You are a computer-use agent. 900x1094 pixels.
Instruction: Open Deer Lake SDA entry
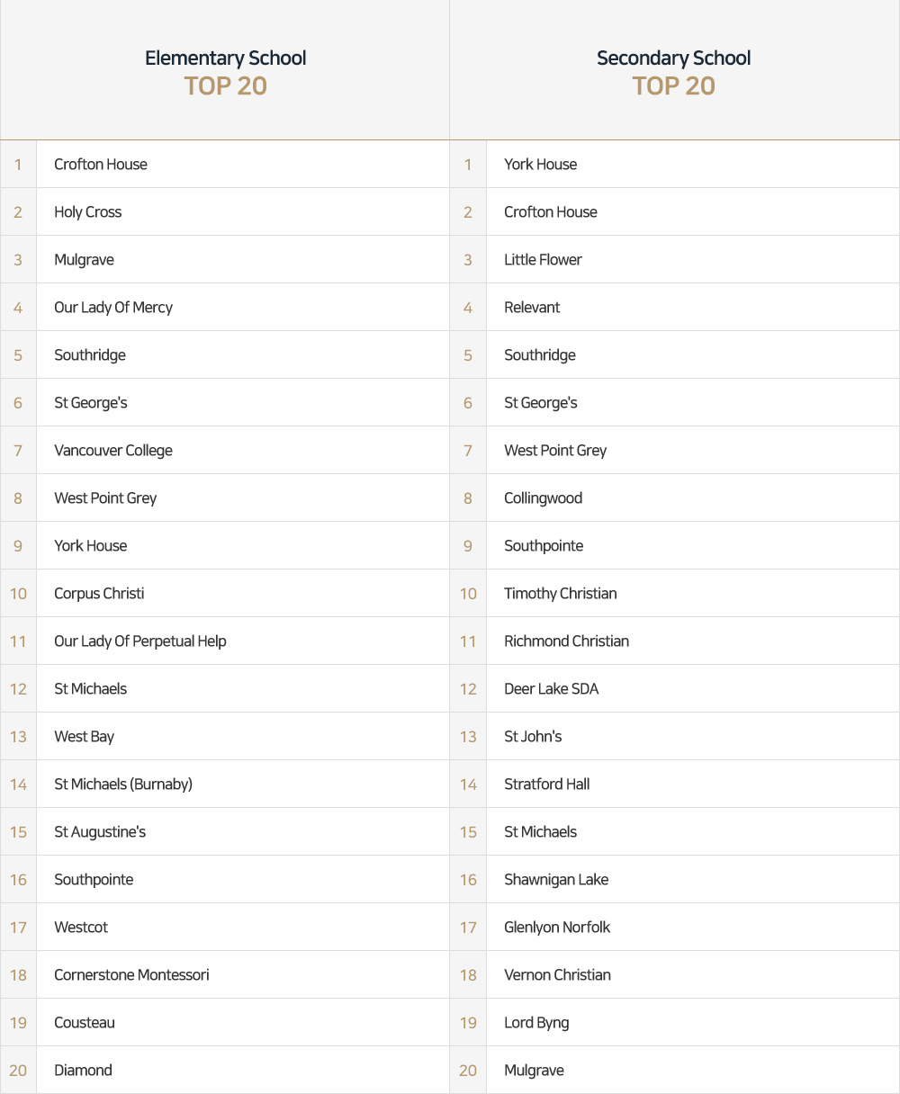click(x=551, y=689)
